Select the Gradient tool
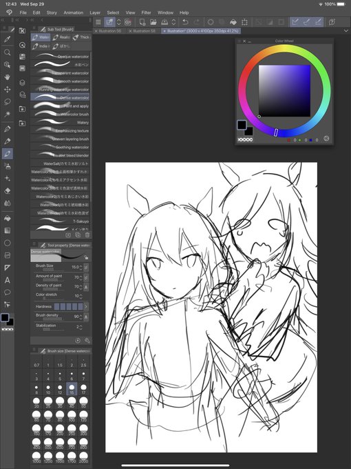The image size is (351, 469). point(7,230)
